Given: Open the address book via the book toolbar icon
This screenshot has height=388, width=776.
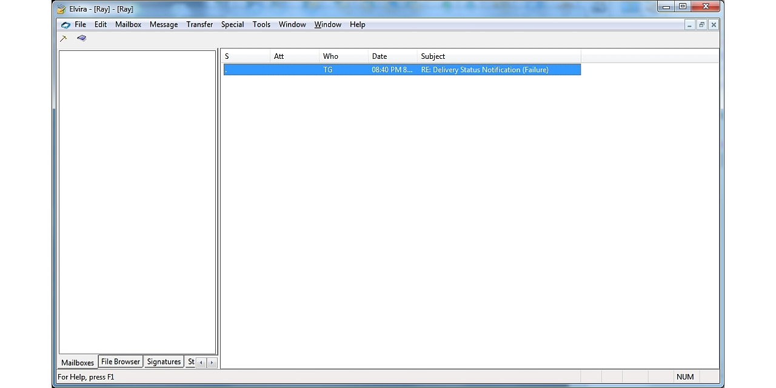Looking at the screenshot, I should tap(81, 38).
